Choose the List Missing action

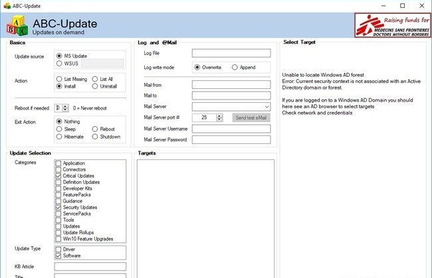(x=60, y=78)
